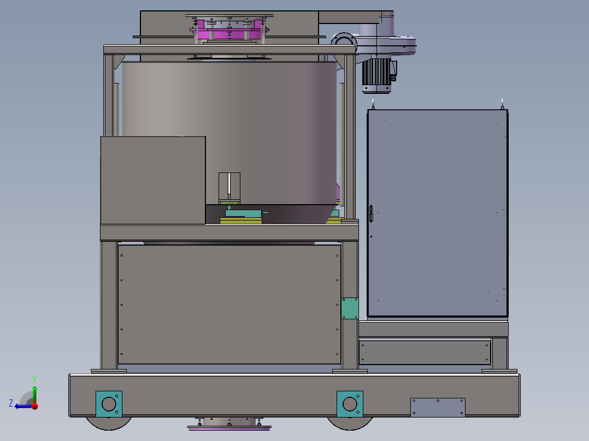Viewport: 589px width, 441px height.
Task: Click the red origin ball of the triad
Action: 35,406
